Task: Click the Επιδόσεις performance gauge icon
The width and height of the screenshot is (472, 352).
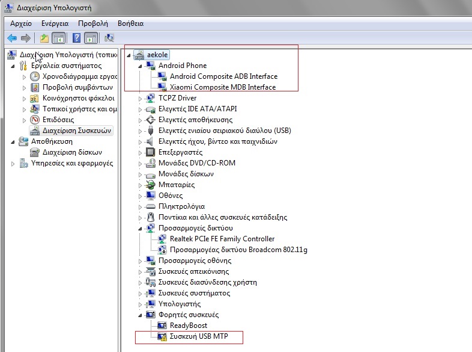Action: coord(35,120)
